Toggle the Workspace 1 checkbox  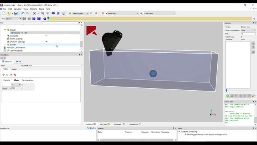[124, 124]
